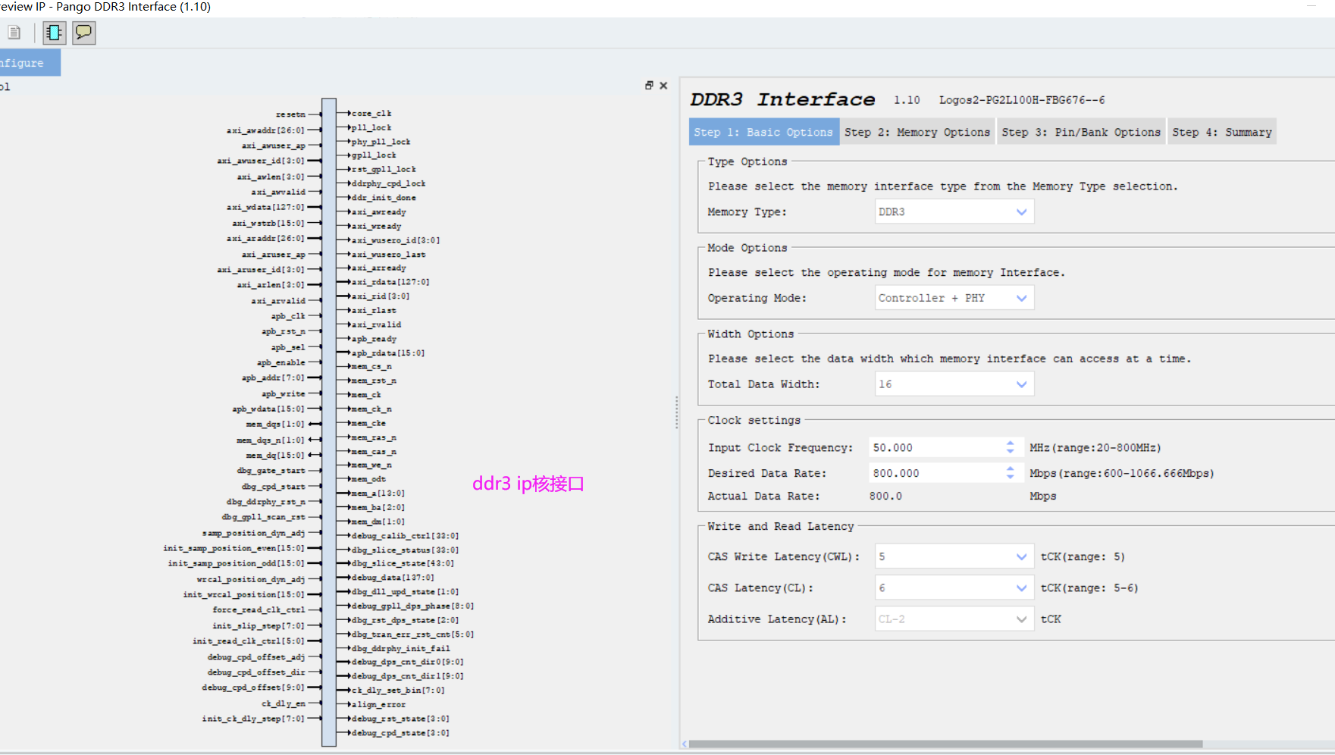Increase Input Clock Frequency with up arrow
The image size is (1335, 755).
click(x=1011, y=443)
